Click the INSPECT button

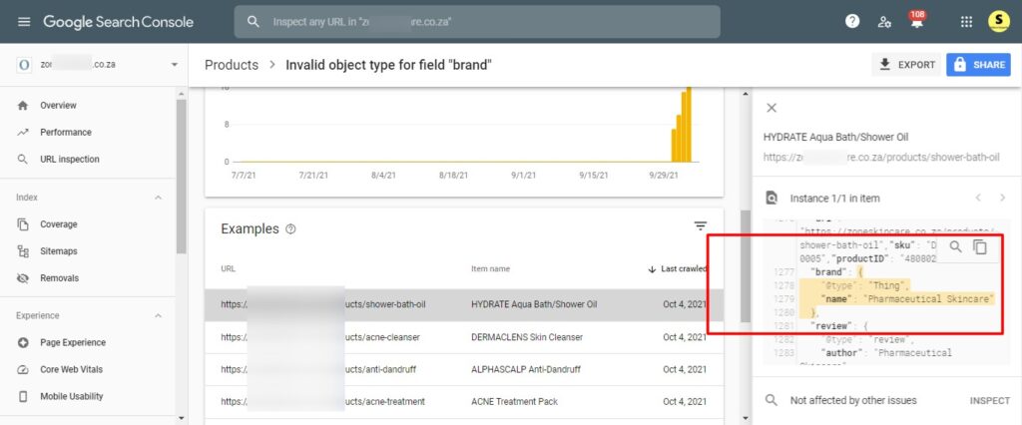click(x=989, y=401)
